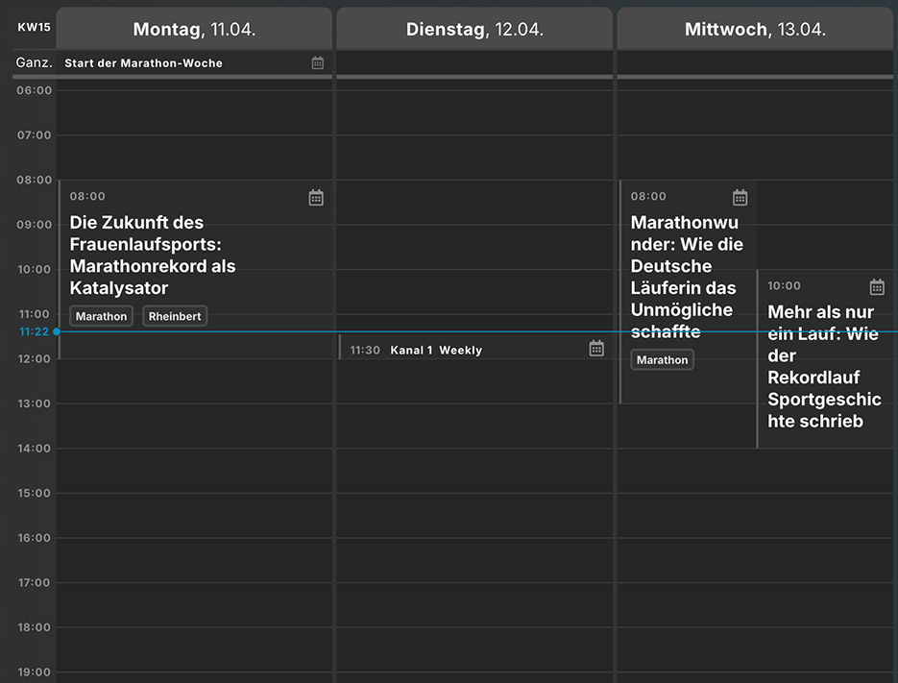Click calendar icon on Marathonwunder event
Screen dimensions: 898x683
coord(740,198)
